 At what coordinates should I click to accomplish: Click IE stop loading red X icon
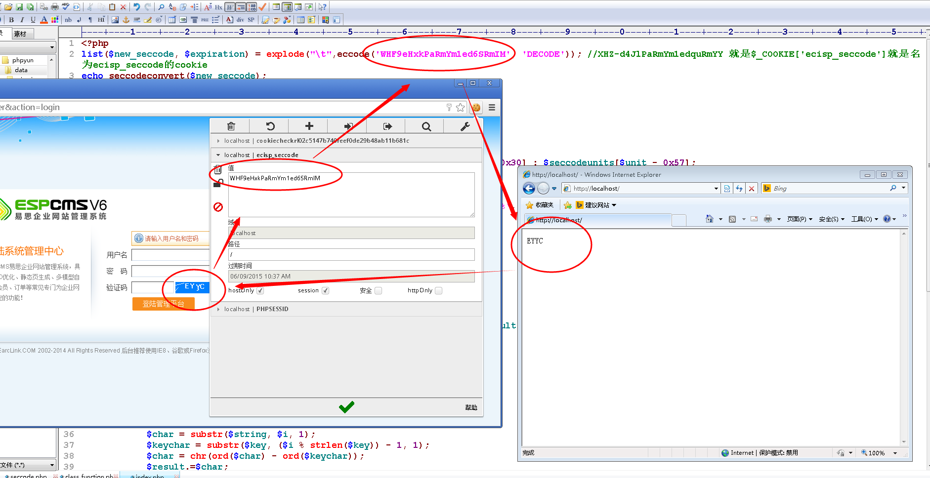coord(752,188)
